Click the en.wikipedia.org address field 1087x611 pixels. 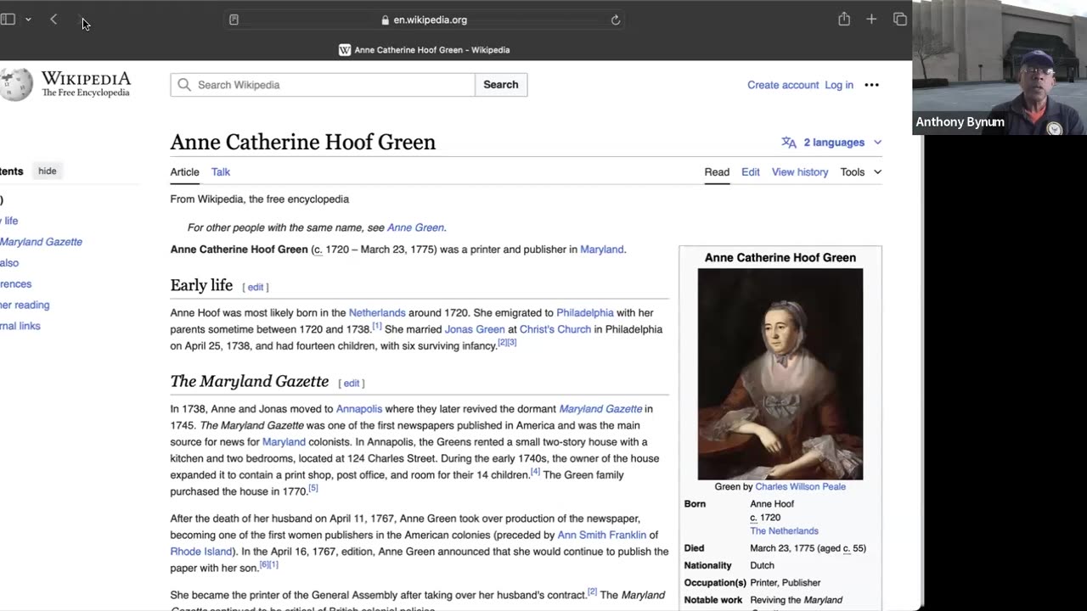(425, 20)
